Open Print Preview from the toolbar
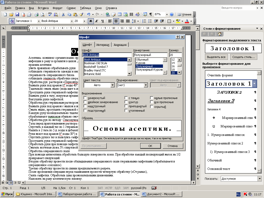 coord(43,14)
